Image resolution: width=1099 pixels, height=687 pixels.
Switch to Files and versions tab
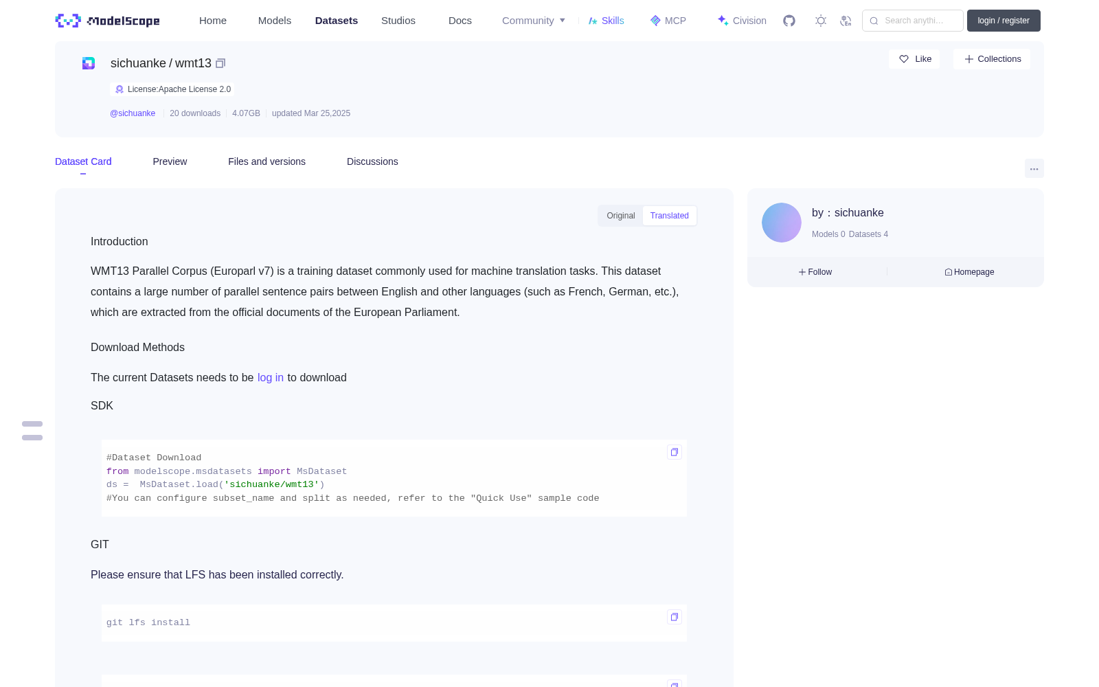pos(267,161)
